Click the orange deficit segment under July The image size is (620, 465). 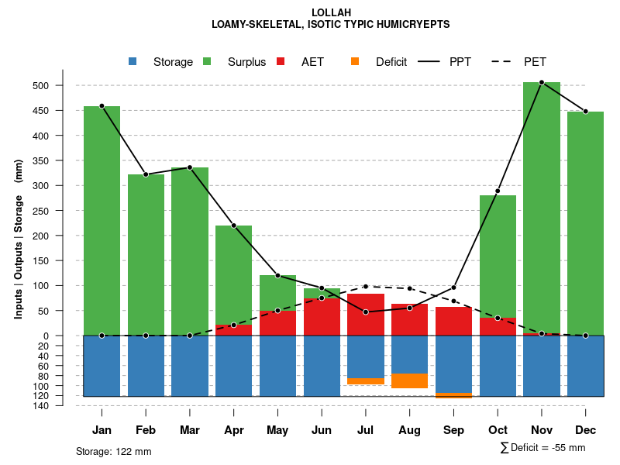[366, 381]
